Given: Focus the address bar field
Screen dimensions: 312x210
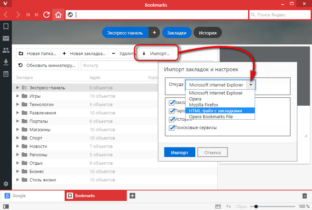Looking at the screenshot, I should [x=157, y=15].
